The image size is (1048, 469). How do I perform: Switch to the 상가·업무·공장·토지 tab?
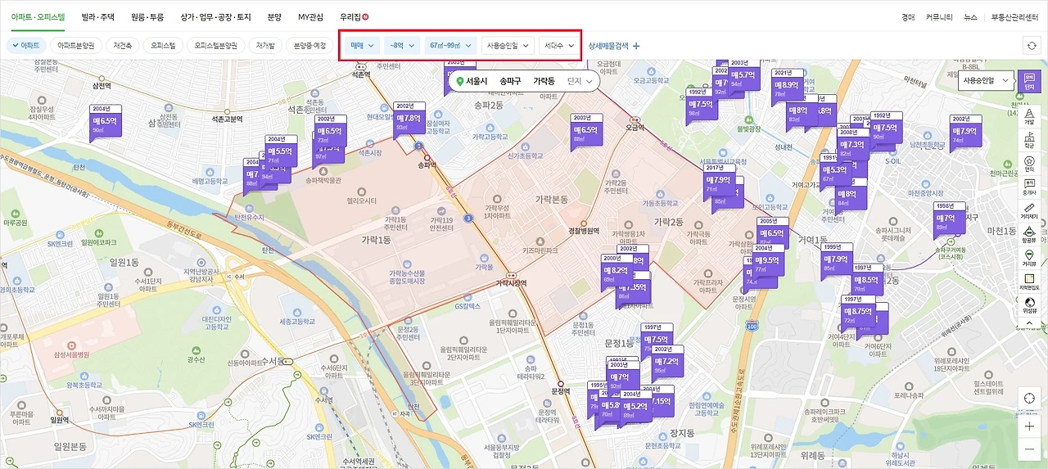(x=216, y=16)
